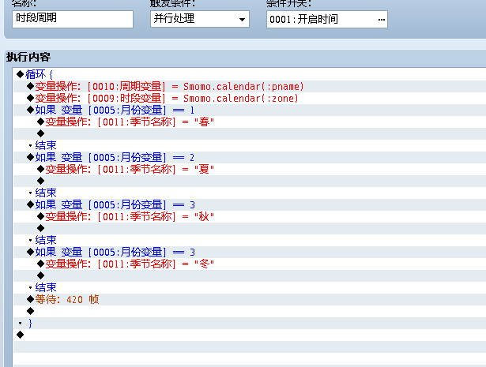Viewport: 486px width, 367px height.
Task: Select the 周期变量 Smomo.calendar(:pname) line
Action: 250,86
